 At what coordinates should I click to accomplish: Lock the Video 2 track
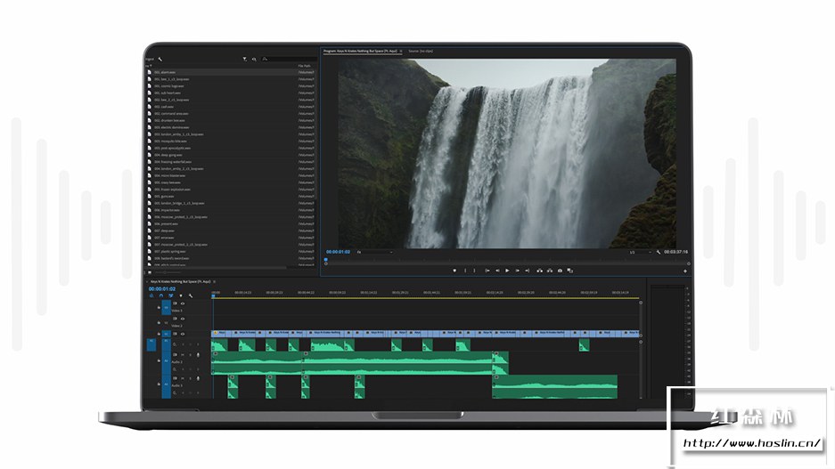coord(159,323)
